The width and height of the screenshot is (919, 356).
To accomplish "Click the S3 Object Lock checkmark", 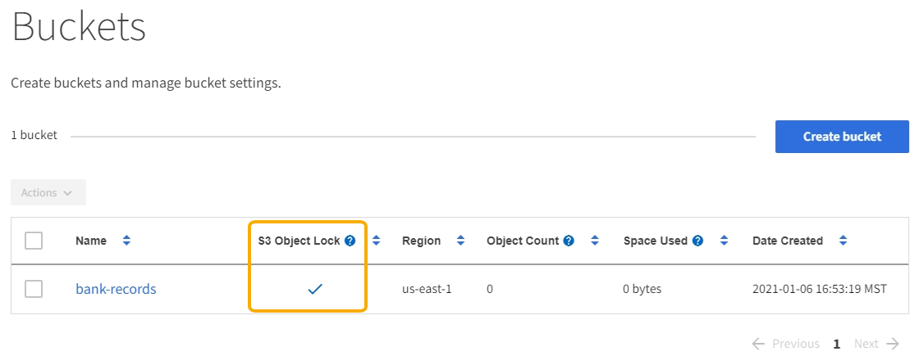I will (x=314, y=289).
